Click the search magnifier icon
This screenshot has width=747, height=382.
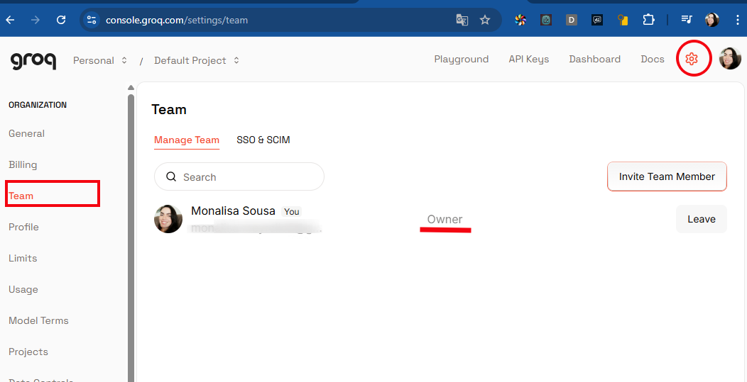(x=171, y=177)
